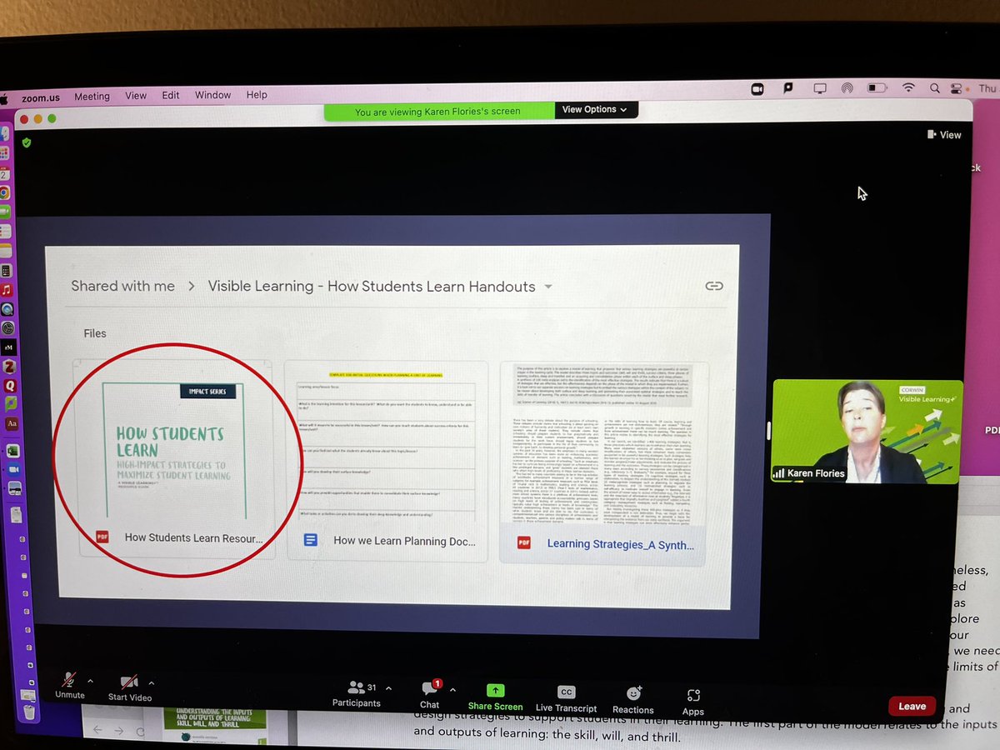Open the Help menu in menu bar
The width and height of the screenshot is (1000, 750).
[257, 95]
